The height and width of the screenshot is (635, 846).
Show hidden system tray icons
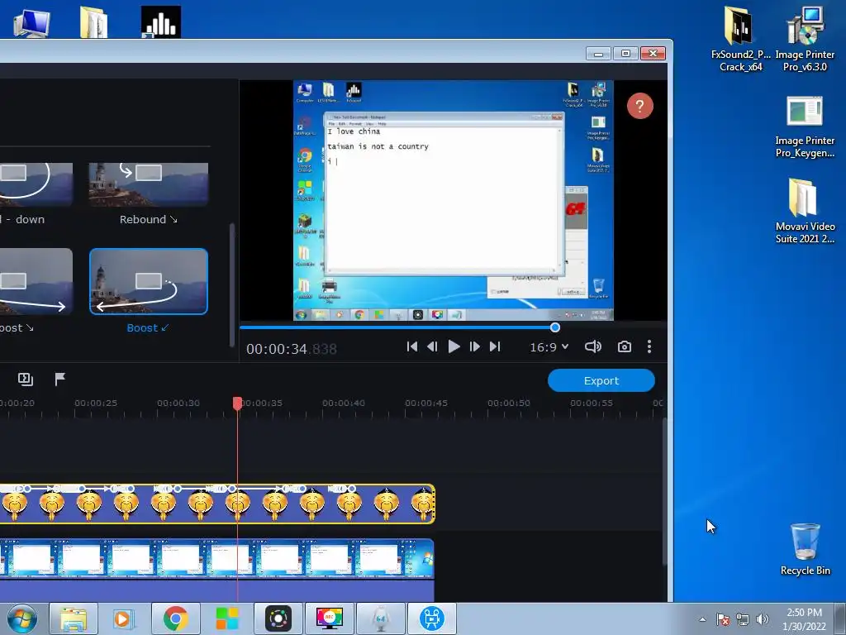click(x=702, y=620)
